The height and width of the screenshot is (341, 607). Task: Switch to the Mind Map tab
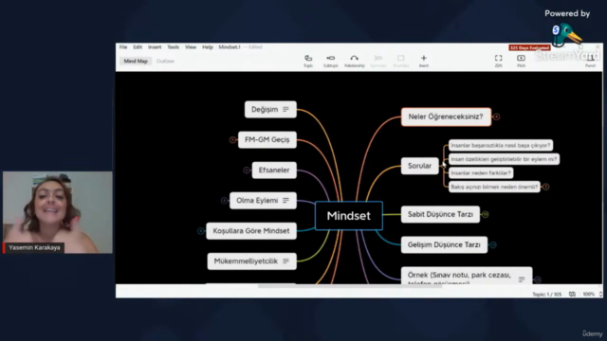pyautogui.click(x=136, y=61)
